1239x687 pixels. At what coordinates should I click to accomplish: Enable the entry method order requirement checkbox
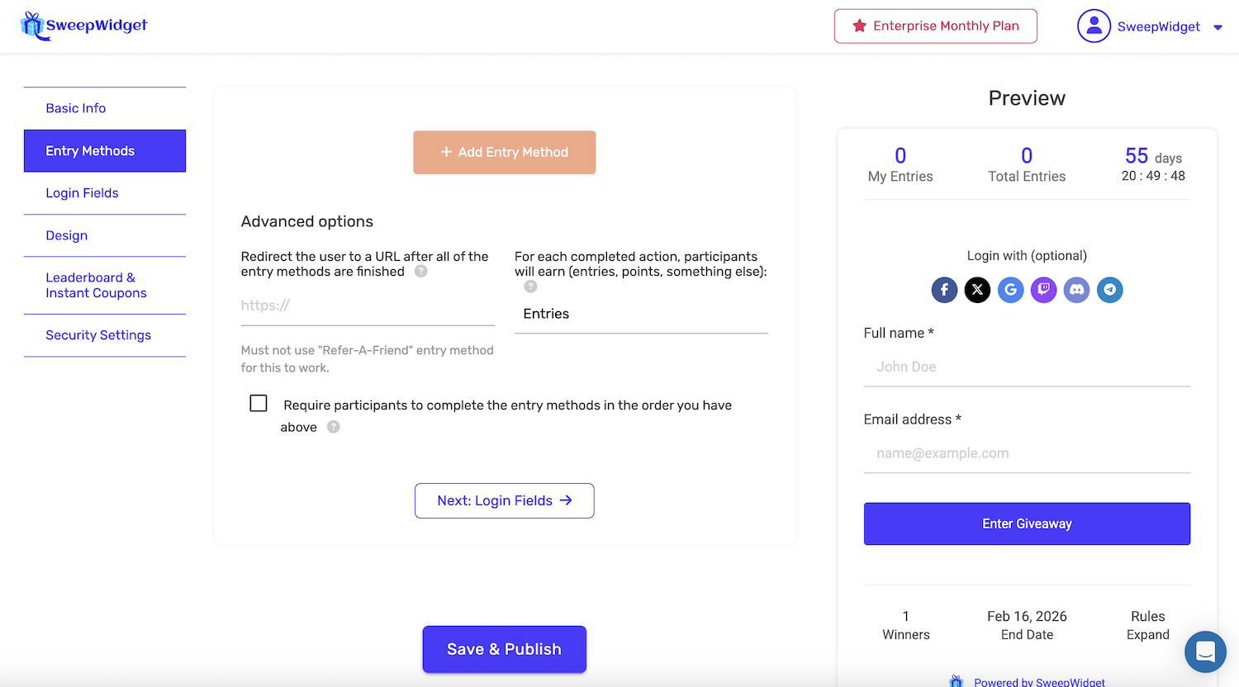(259, 403)
